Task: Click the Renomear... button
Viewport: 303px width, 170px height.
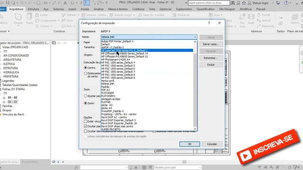Action: point(211,58)
